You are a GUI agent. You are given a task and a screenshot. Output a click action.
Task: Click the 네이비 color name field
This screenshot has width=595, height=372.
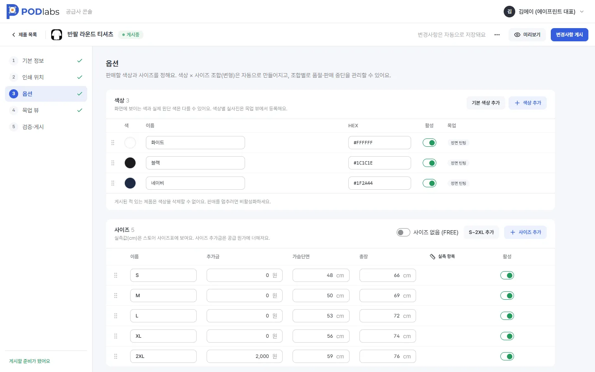[x=195, y=183]
